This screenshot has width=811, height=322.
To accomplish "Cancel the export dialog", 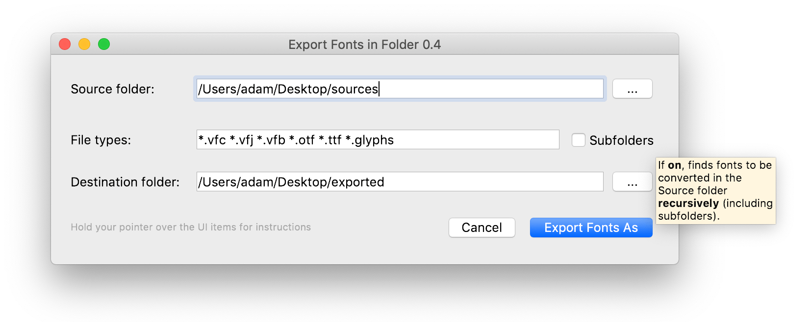I will click(482, 228).
